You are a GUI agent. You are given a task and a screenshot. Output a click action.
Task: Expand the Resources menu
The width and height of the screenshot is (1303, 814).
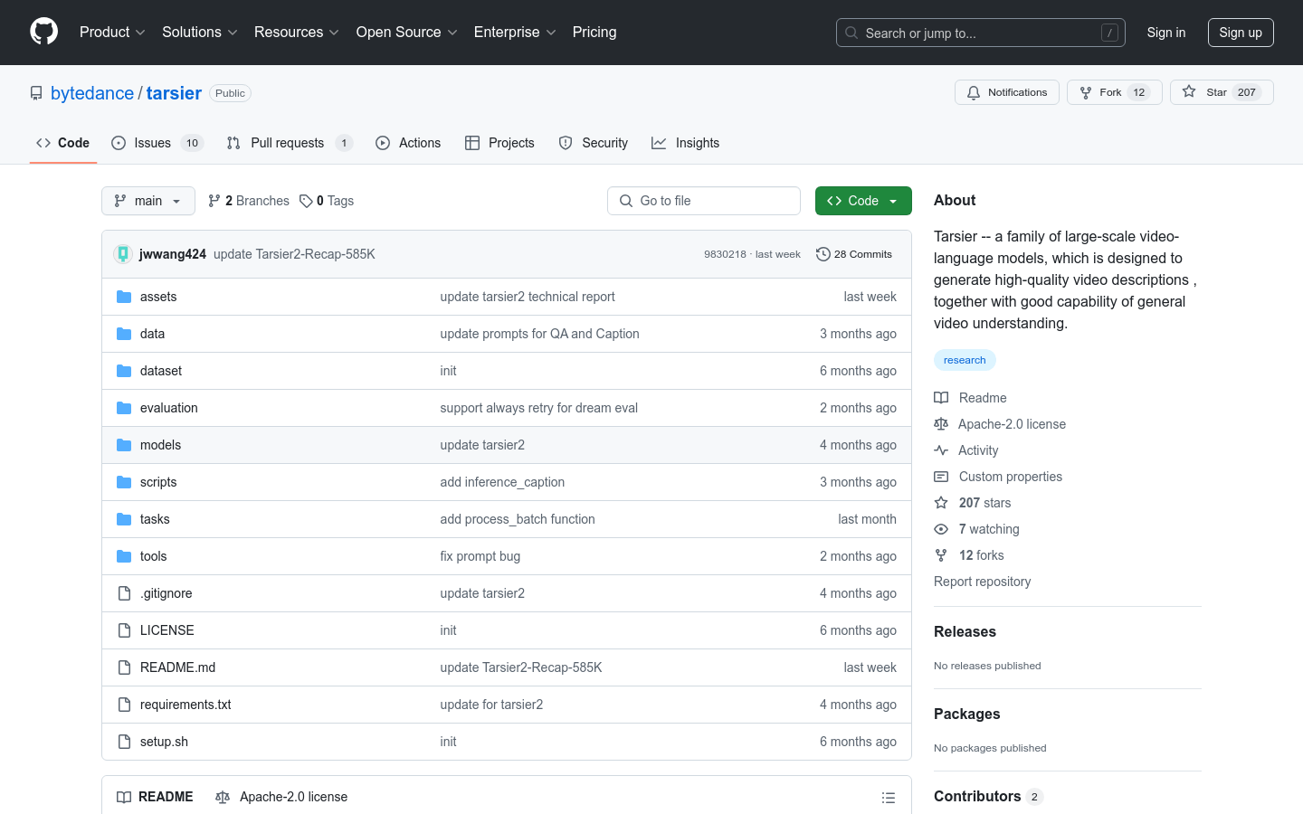point(297,32)
